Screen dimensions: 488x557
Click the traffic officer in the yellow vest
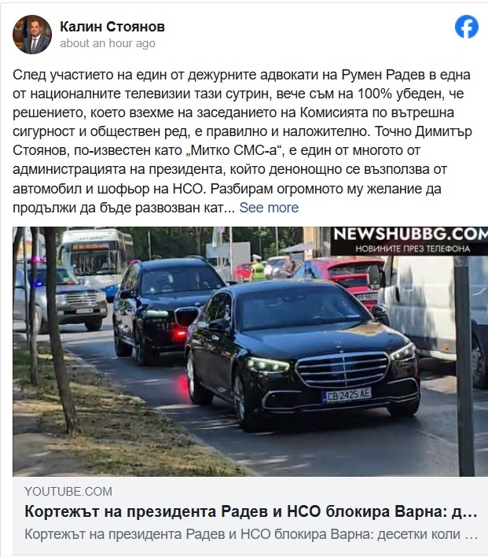coord(257,267)
